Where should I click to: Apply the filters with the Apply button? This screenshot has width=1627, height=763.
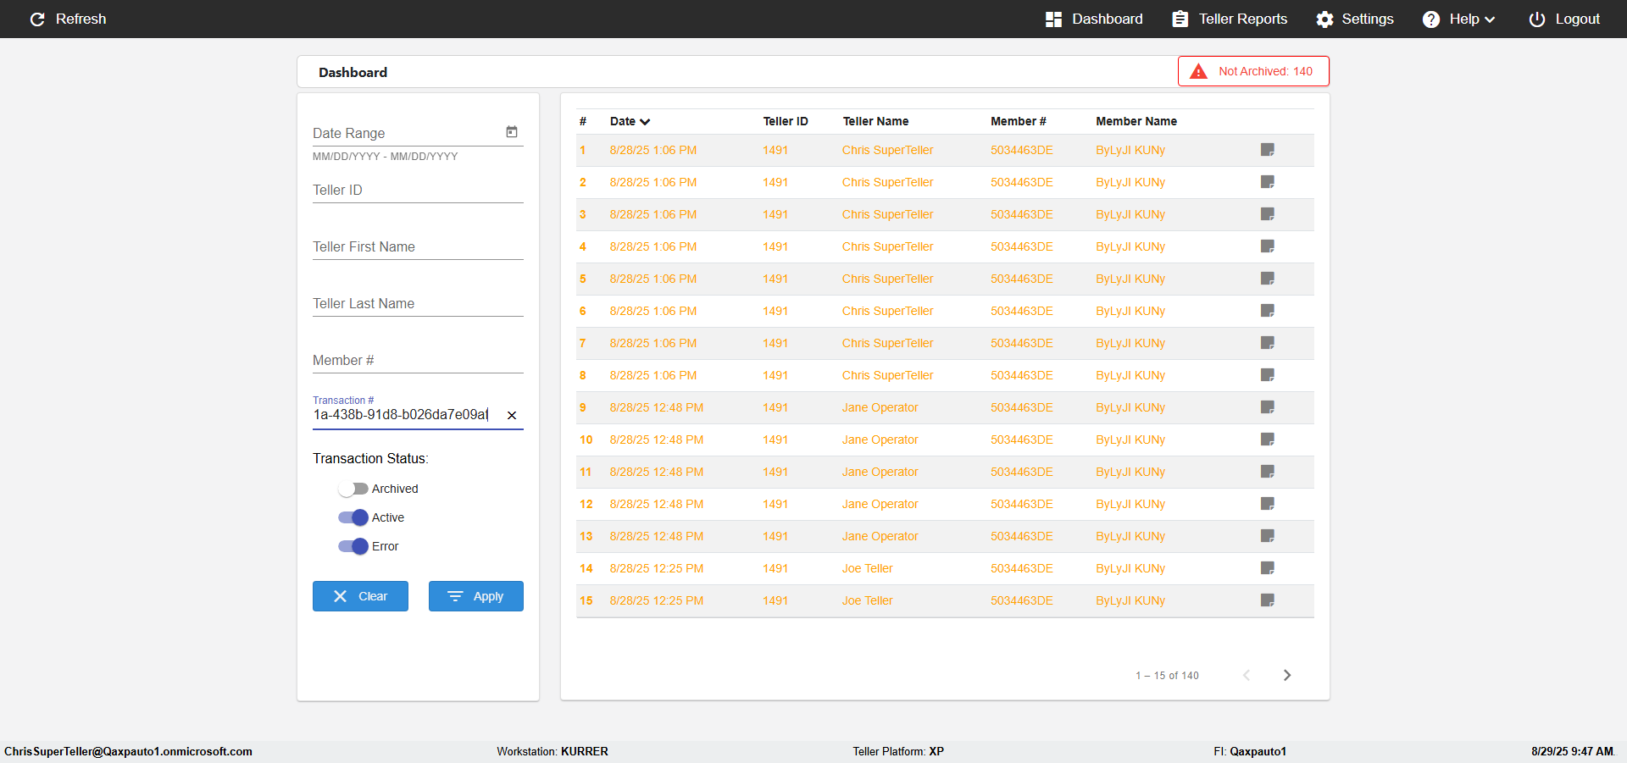pos(476,596)
